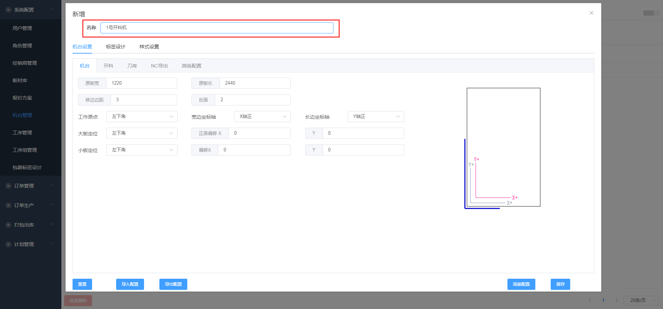The height and width of the screenshot is (309, 663).
Task: Click the 订单管理 sidebar icon
Action: [8, 186]
